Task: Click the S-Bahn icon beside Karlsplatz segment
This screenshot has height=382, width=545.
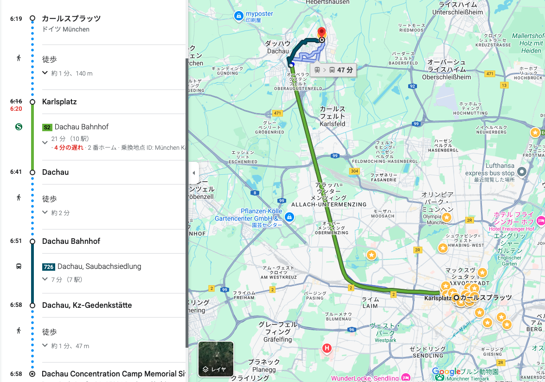Action: (x=19, y=127)
